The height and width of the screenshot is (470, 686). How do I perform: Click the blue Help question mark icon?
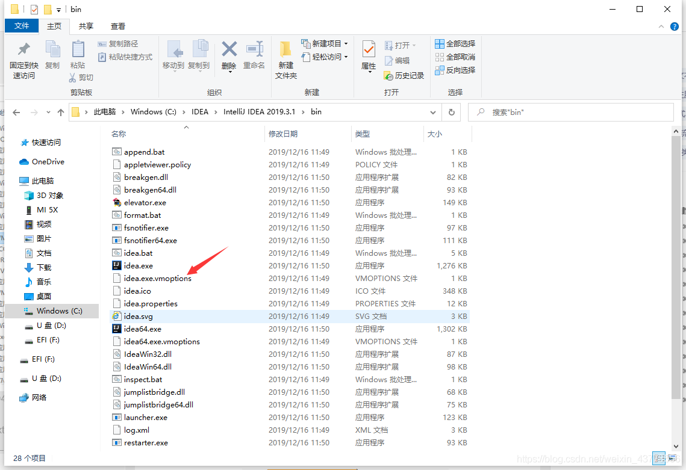674,26
